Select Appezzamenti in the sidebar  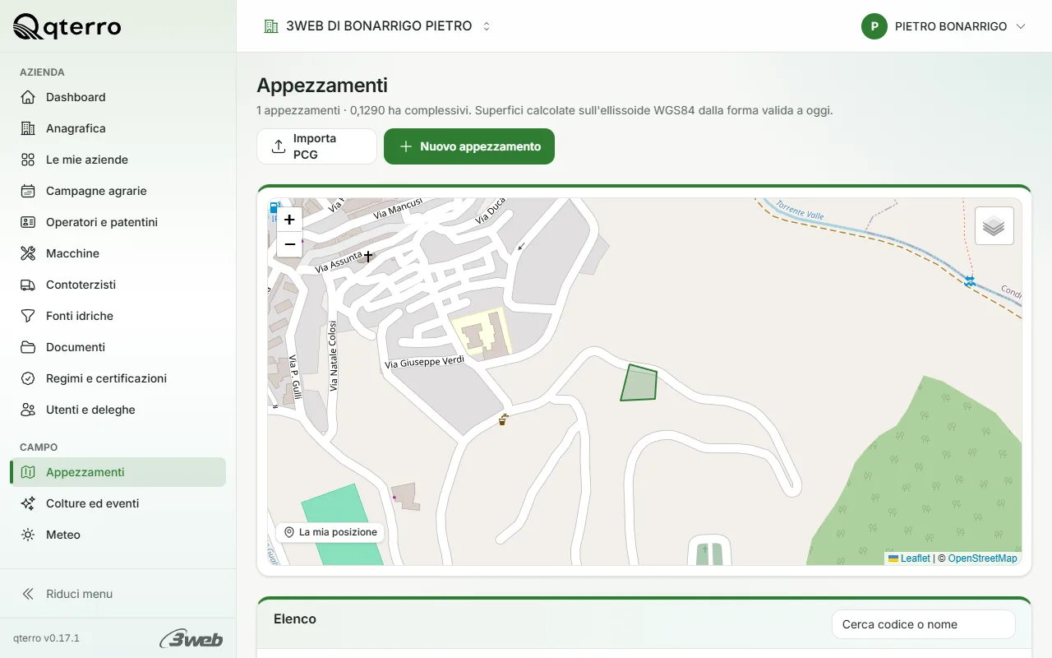point(118,472)
